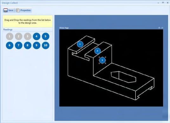This screenshot has width=170, height=123.
Task: Zoom out with the minus icon above the drawing
Action: pos(162,28)
